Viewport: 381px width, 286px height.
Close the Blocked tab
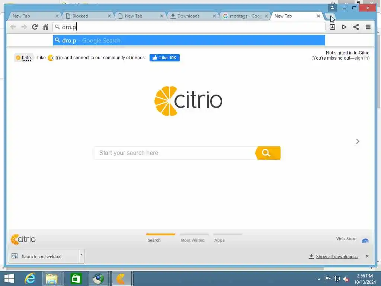pyautogui.click(x=109, y=16)
